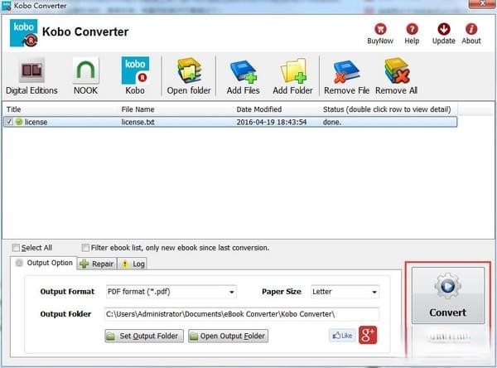Start conversion with the Convert button
Viewport: 497px width, 368px height.
(x=446, y=295)
